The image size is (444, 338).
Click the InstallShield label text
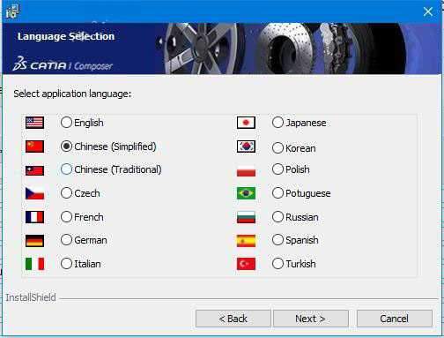[x=31, y=297]
